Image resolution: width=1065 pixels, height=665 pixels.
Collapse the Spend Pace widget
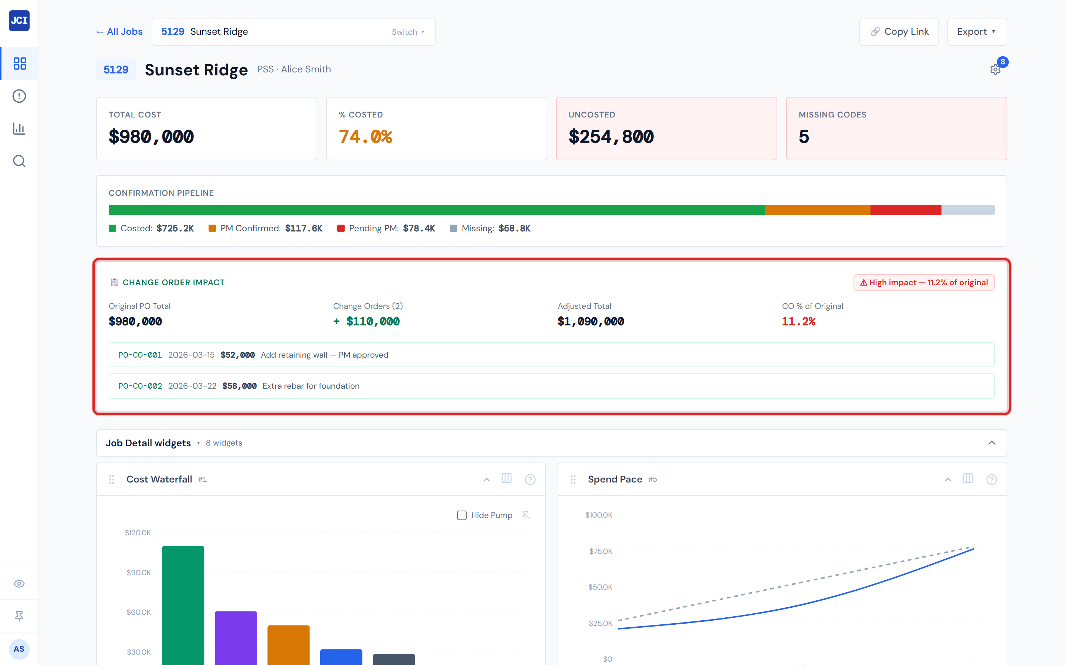[947, 479]
